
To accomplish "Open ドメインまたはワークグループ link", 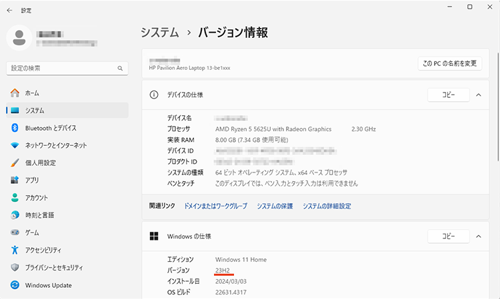I will 215,206.
